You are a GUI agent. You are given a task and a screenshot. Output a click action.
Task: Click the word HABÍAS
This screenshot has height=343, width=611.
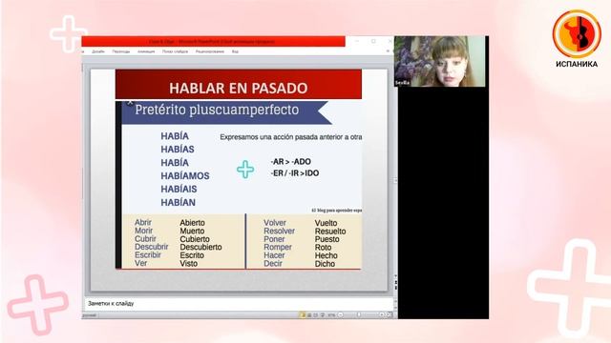click(x=178, y=150)
